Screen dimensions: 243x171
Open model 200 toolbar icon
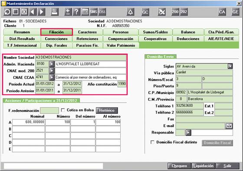click(175, 12)
